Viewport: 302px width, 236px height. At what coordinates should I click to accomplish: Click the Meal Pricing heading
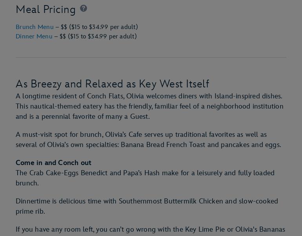(x=45, y=9)
